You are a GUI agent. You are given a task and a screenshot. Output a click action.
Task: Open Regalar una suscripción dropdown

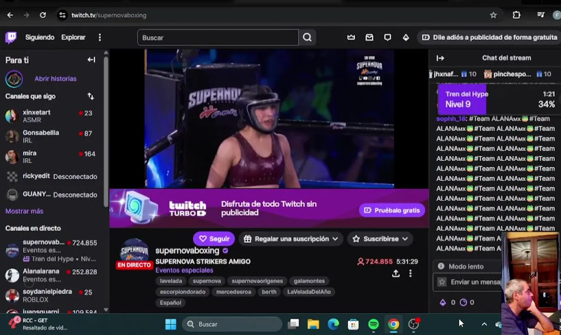pos(291,239)
